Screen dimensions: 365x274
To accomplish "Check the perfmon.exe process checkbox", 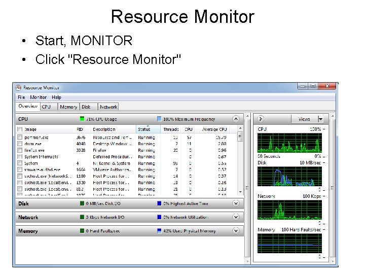I will 20,137.
